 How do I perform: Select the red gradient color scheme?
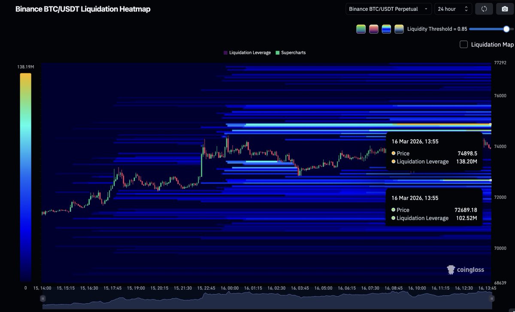coord(373,29)
